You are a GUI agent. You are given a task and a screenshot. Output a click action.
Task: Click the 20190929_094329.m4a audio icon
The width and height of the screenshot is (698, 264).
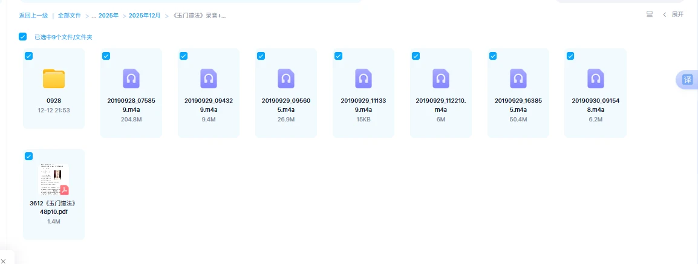(x=209, y=79)
